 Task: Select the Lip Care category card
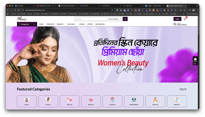click(27, 101)
